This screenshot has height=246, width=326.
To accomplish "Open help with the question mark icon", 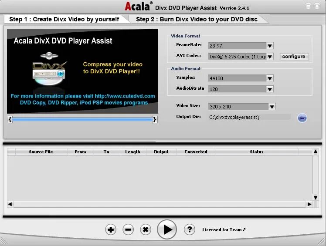I will click(x=190, y=229).
